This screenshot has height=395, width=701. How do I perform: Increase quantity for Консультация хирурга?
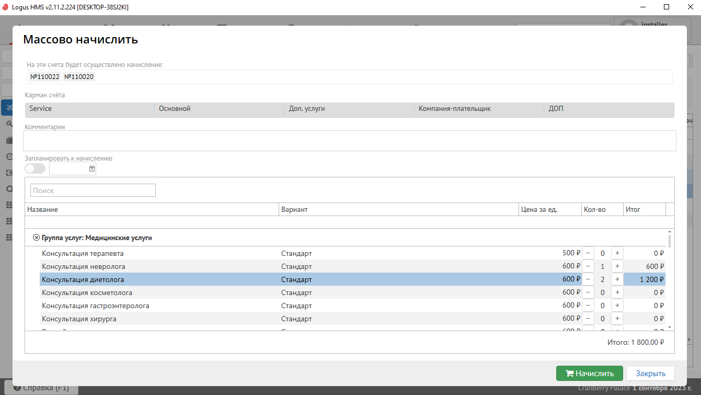617,319
